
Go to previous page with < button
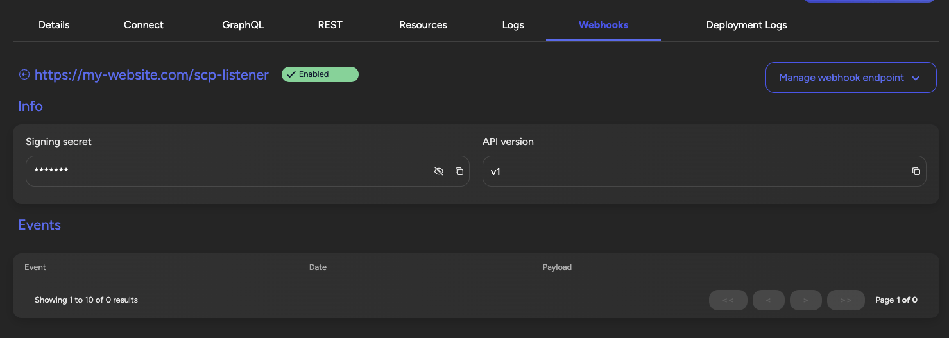click(x=768, y=300)
